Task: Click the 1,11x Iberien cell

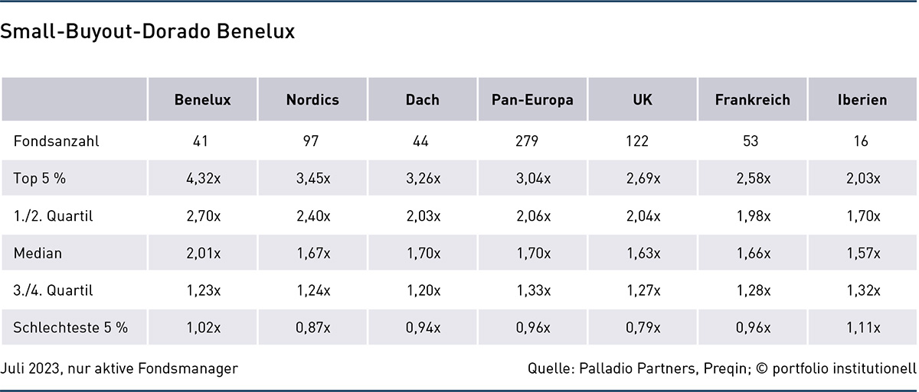Action: [862, 328]
